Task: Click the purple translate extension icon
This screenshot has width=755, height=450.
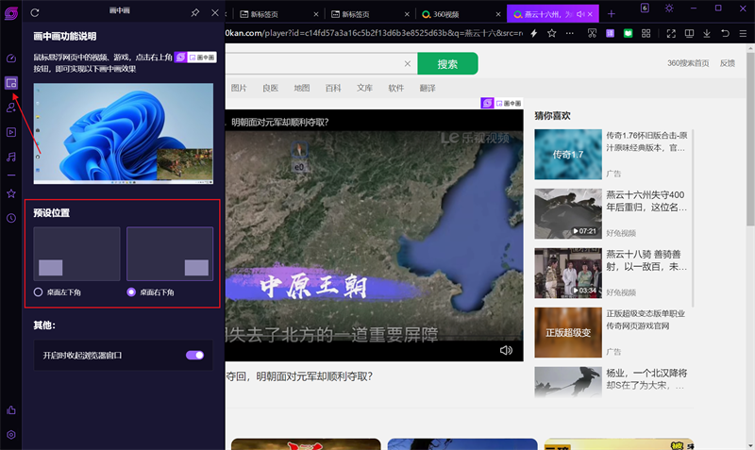Action: pos(610,33)
